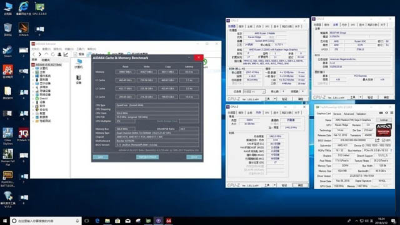The width and height of the screenshot is (400, 225).
Task: Open 工具 dropdown arrow in CPU-Z mainboard window
Action: [361, 97]
